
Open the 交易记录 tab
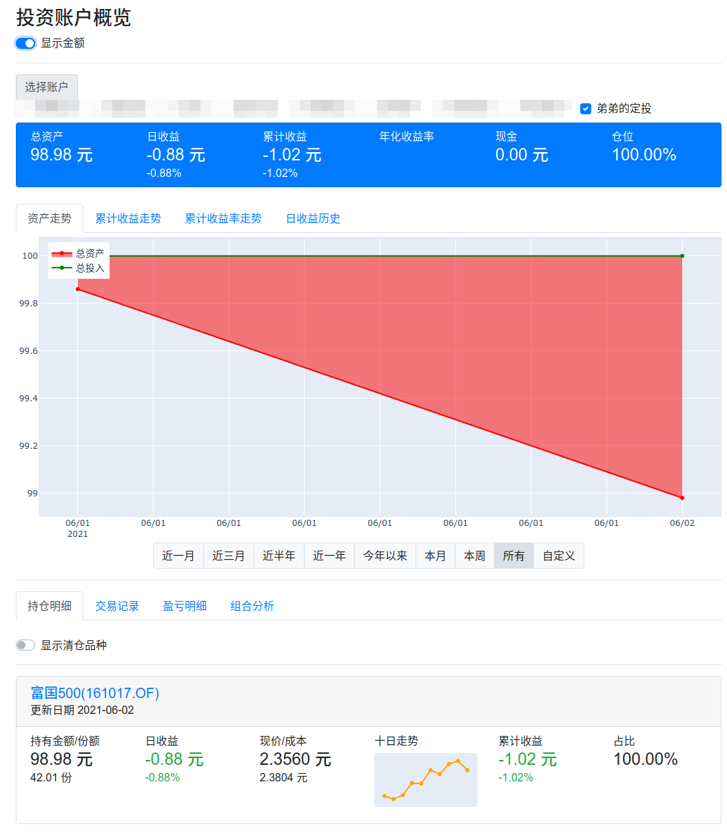pyautogui.click(x=117, y=607)
